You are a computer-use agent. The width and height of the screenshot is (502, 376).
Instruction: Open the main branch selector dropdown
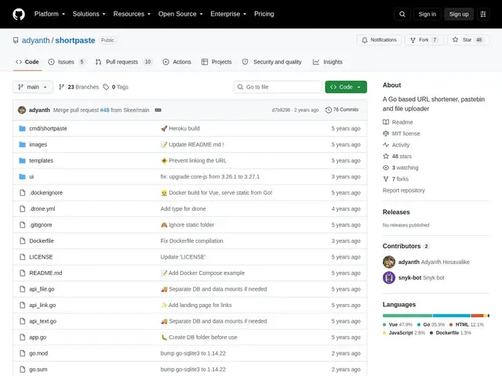33,87
